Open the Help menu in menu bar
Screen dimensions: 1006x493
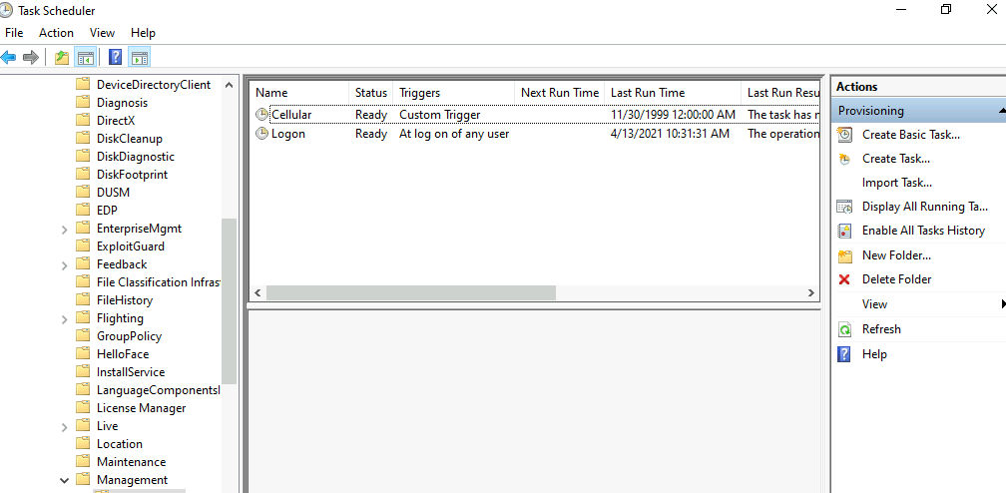[x=143, y=33]
